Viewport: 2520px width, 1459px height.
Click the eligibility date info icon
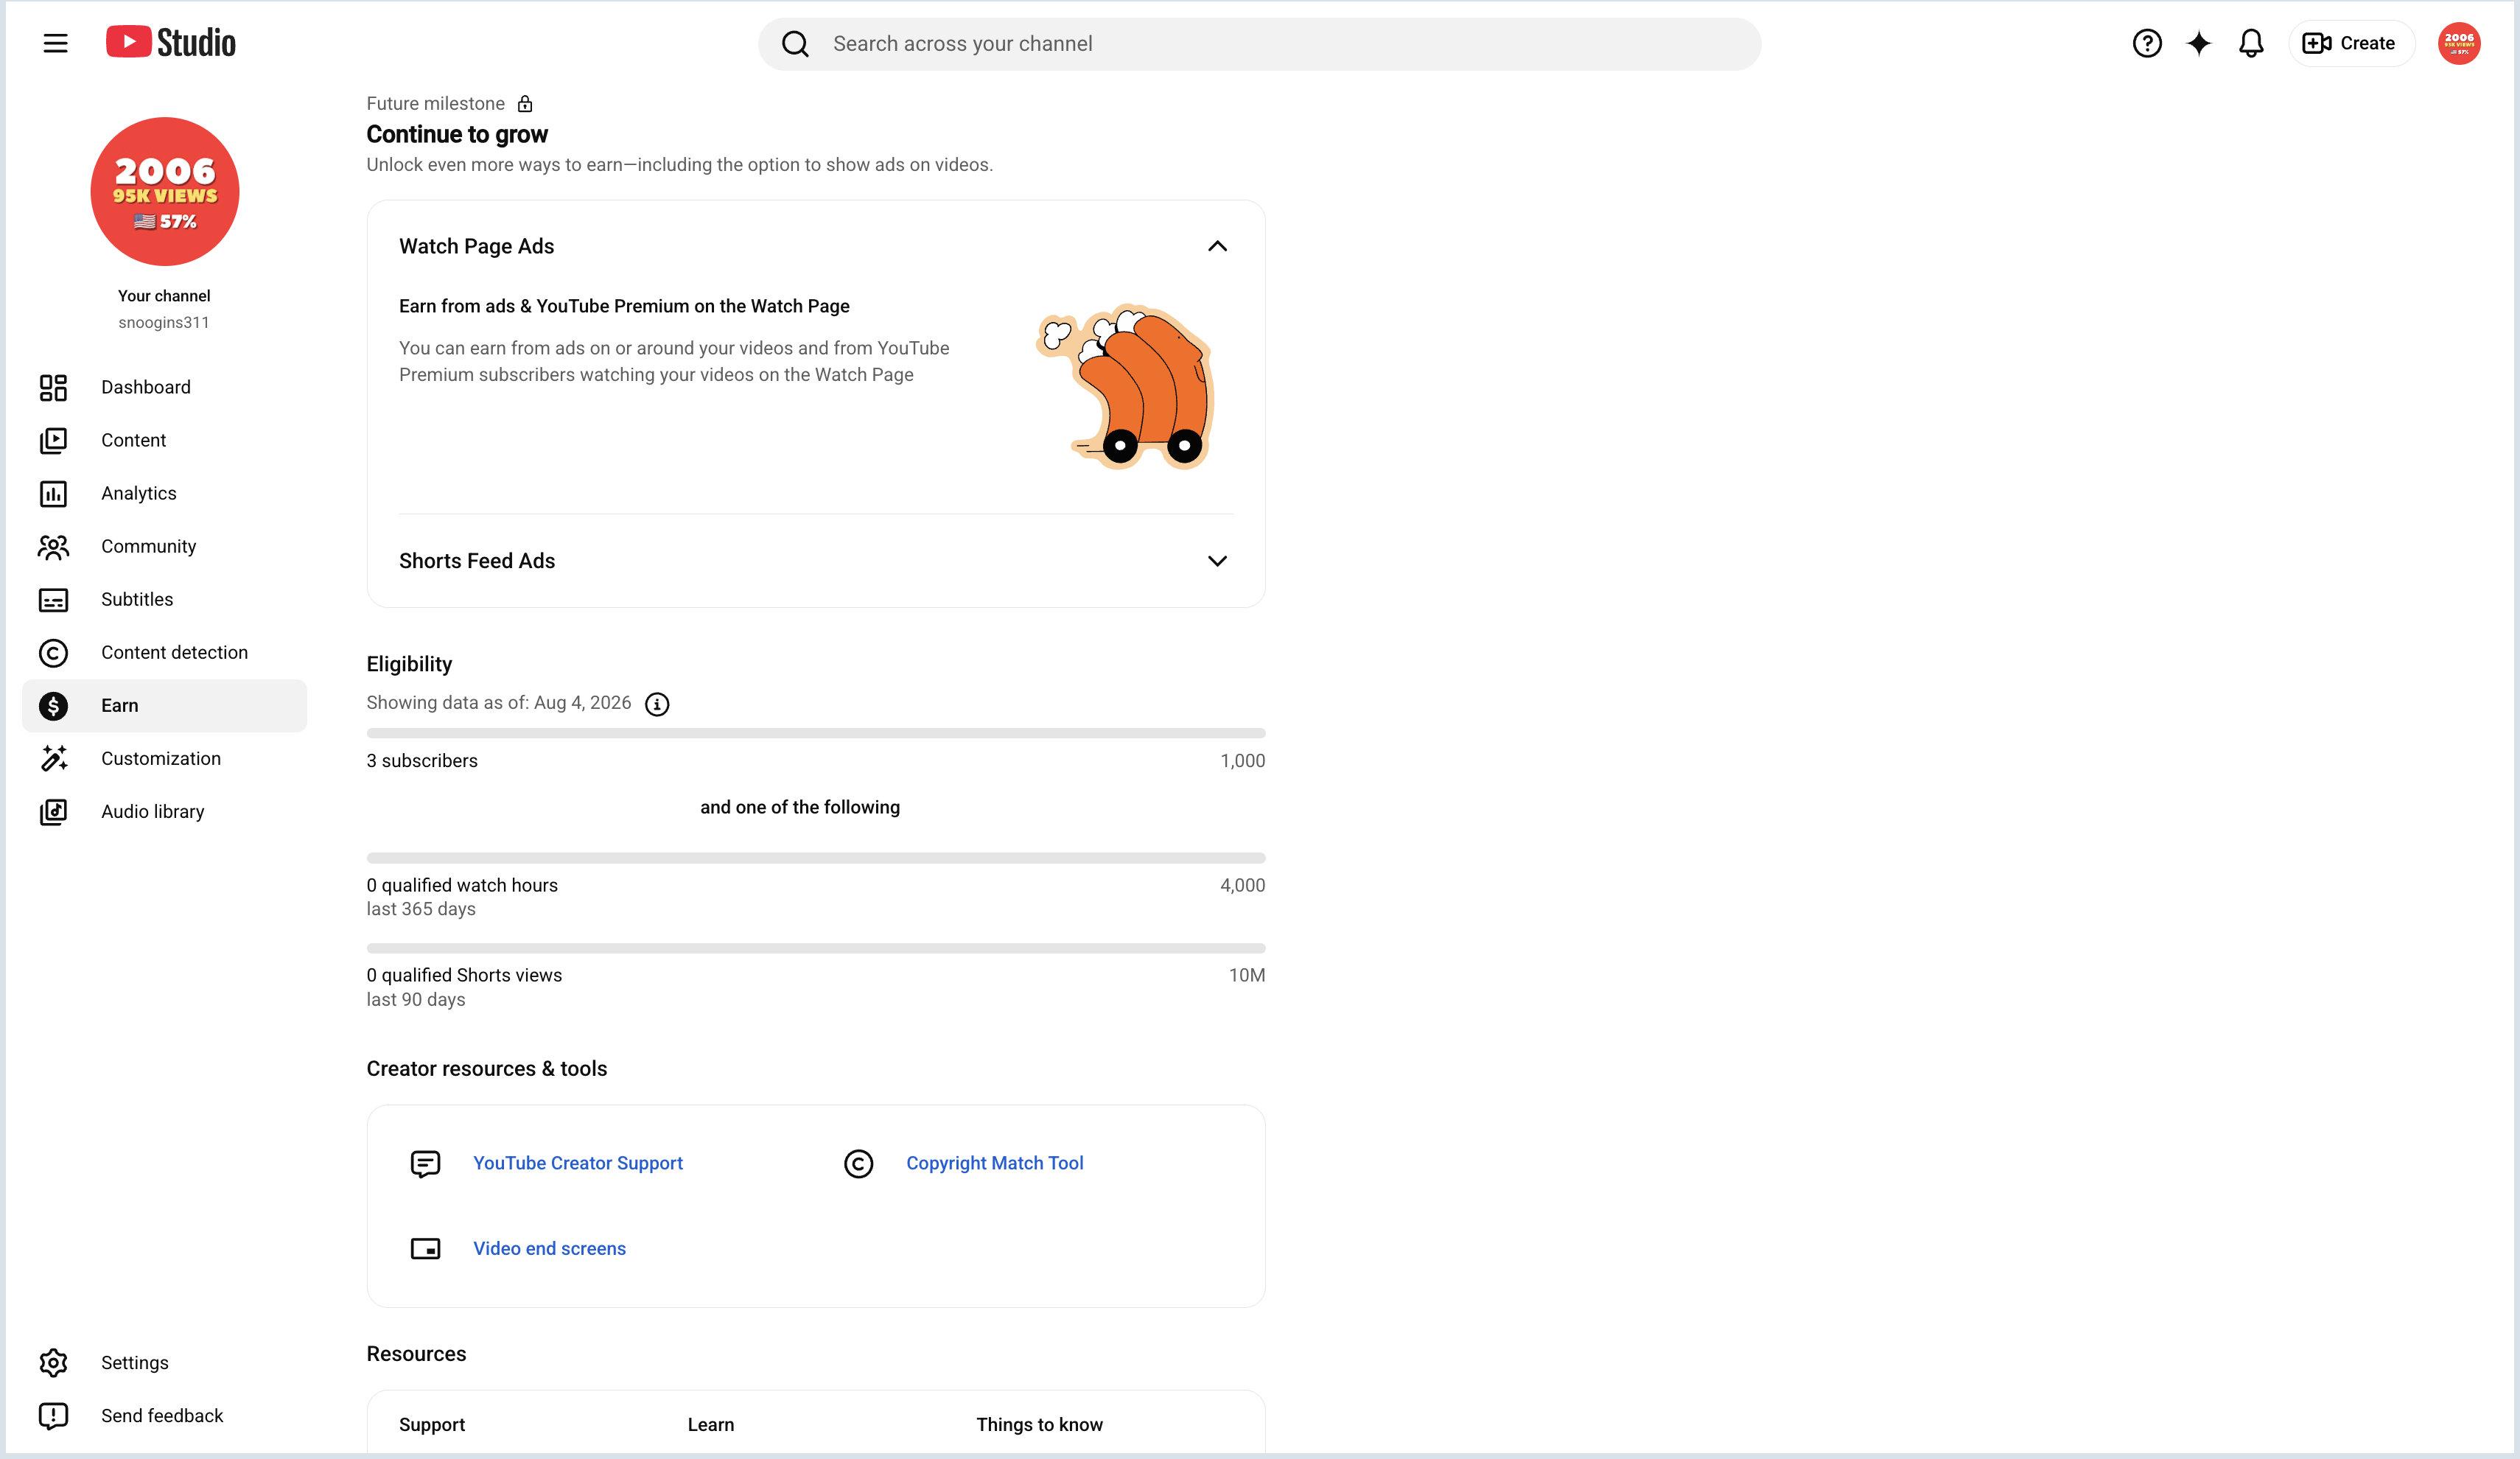[657, 704]
